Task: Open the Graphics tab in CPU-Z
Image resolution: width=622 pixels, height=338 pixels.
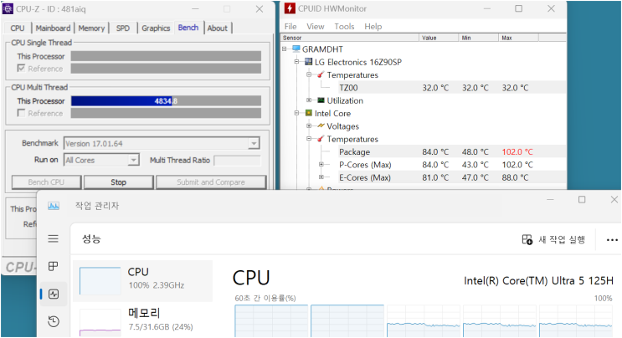Action: (x=156, y=28)
